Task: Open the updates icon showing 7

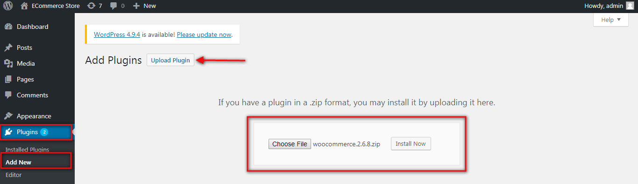Action: [x=92, y=6]
